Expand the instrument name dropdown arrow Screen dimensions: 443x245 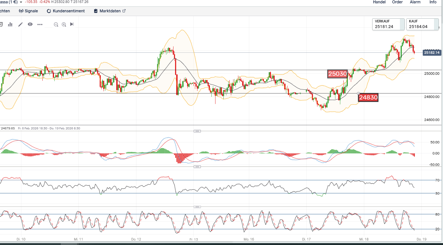(21, 2)
